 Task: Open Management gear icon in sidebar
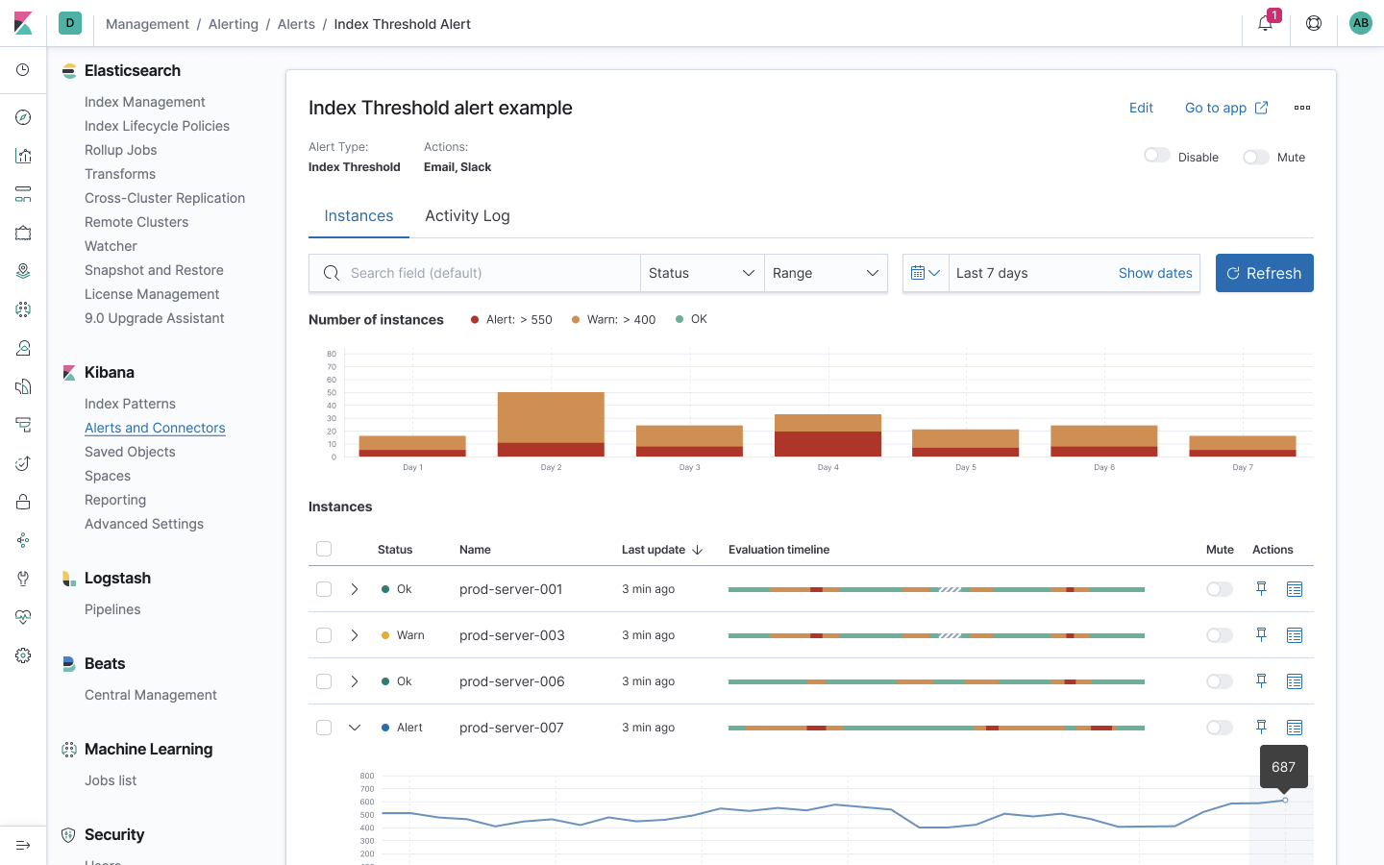23,655
